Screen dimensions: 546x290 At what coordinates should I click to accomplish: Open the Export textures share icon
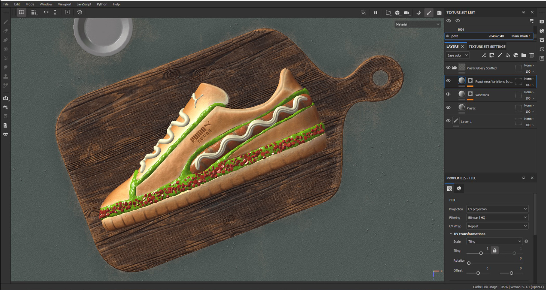coord(5,98)
